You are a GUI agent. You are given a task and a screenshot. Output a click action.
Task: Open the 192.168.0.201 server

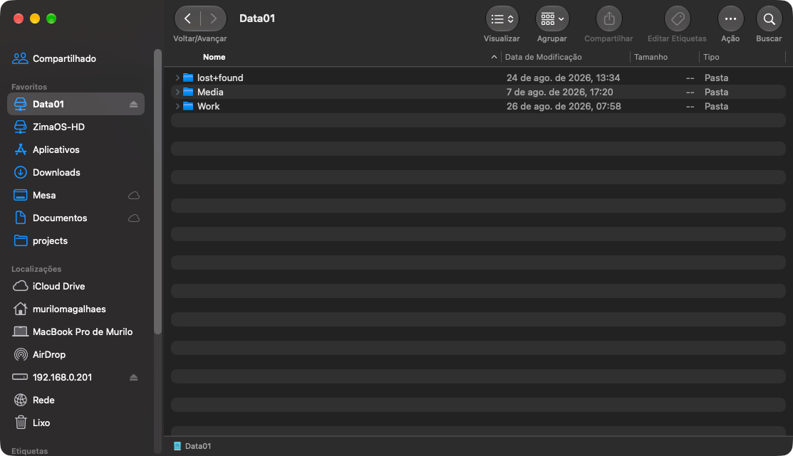point(62,377)
